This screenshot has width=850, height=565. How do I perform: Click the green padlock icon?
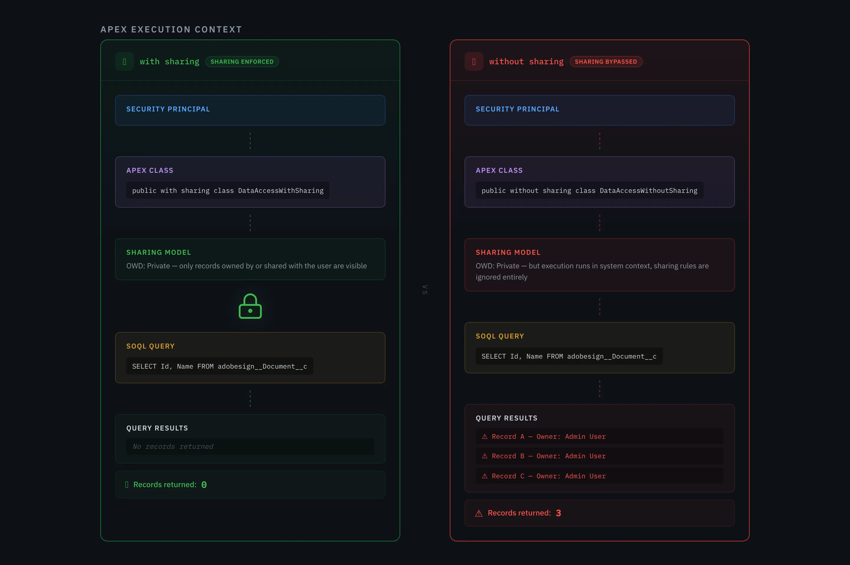[x=250, y=306]
